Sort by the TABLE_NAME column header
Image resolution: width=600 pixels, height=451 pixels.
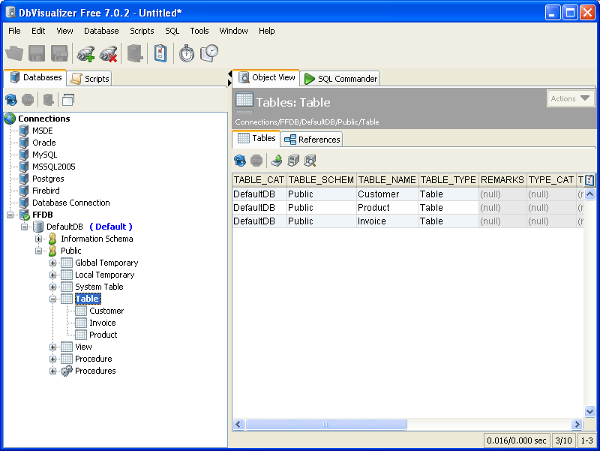[387, 180]
